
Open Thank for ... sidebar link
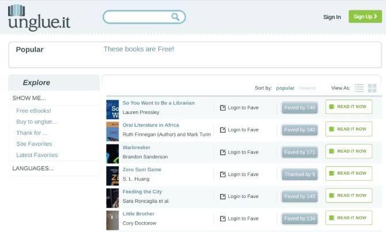[x=32, y=133]
